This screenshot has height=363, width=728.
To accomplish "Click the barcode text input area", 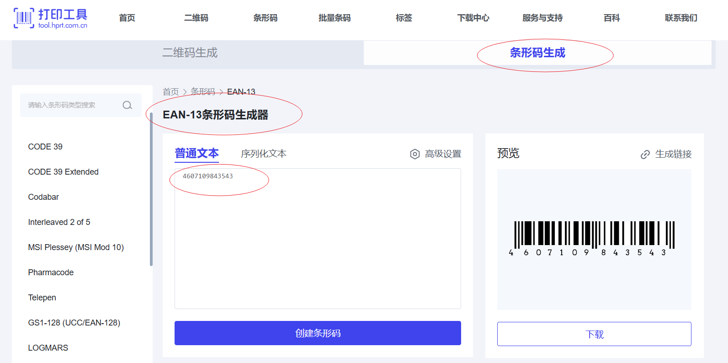I will (318, 239).
